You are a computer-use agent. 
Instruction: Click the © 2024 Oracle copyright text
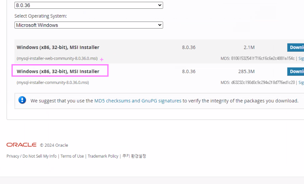54,145
